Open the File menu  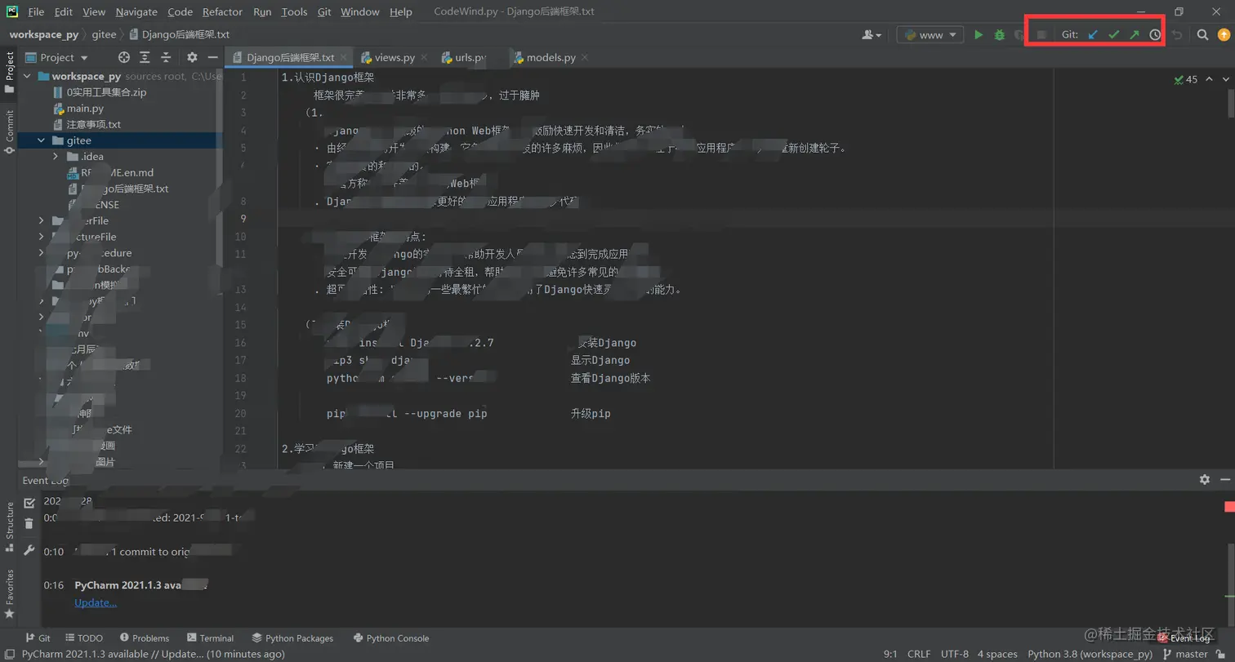(36, 12)
